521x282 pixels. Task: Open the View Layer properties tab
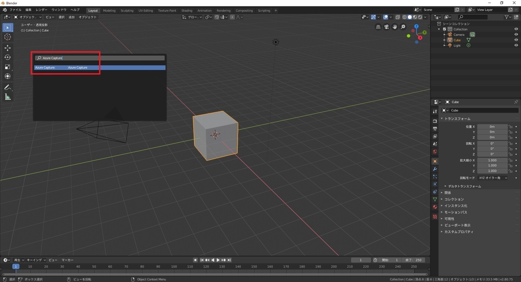click(435, 136)
